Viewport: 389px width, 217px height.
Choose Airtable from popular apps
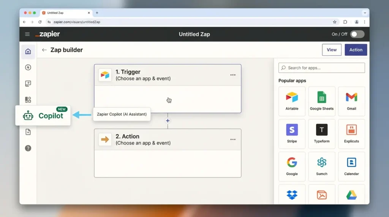[292, 101]
